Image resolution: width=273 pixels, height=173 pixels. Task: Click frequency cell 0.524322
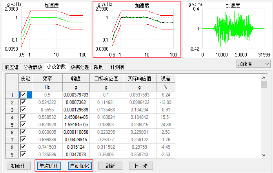pos(47,102)
